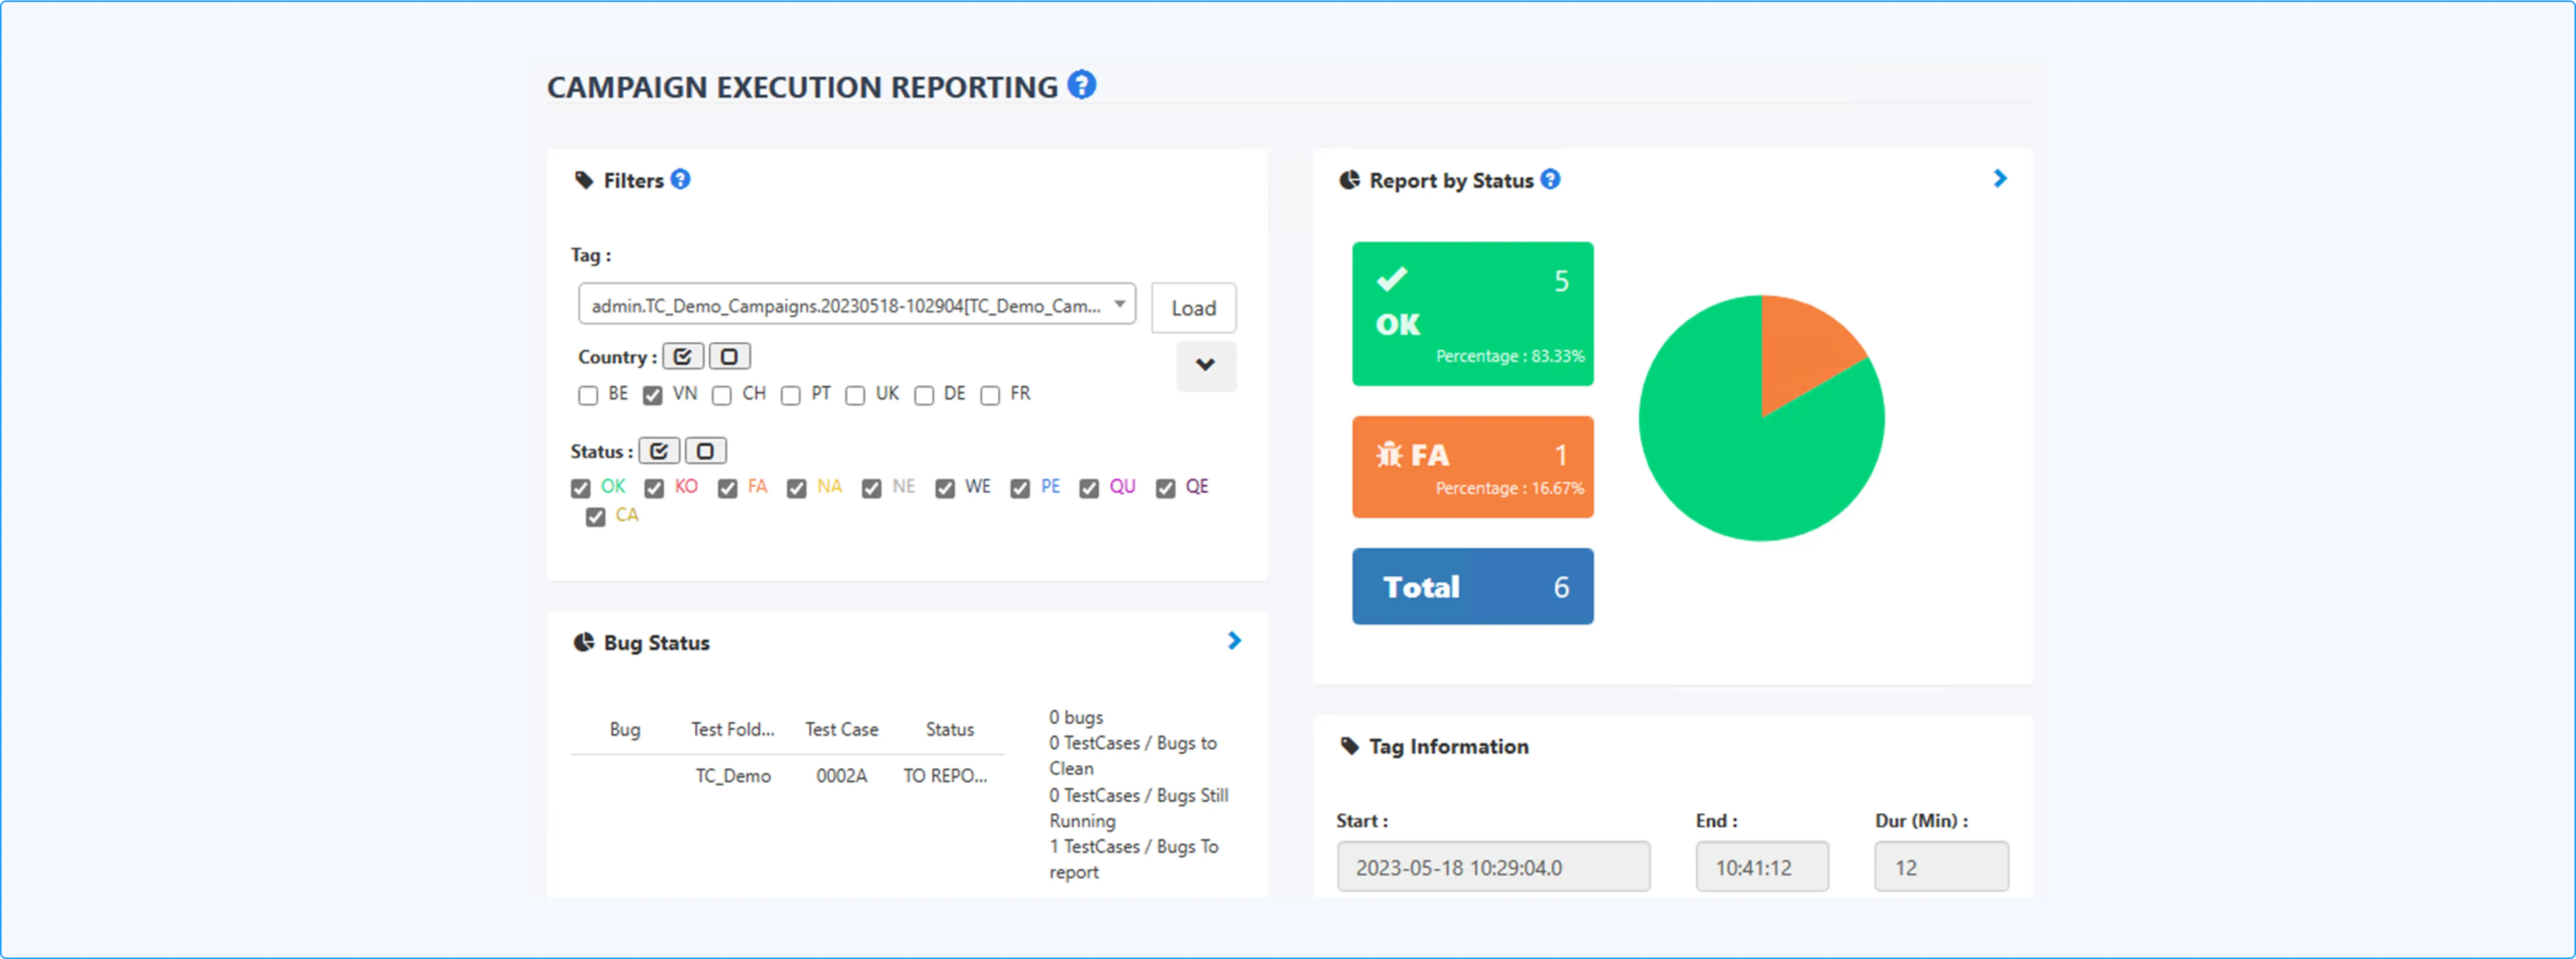2576x959 pixels.
Task: Click the tag icon beside Tag Information
Action: 1350,746
